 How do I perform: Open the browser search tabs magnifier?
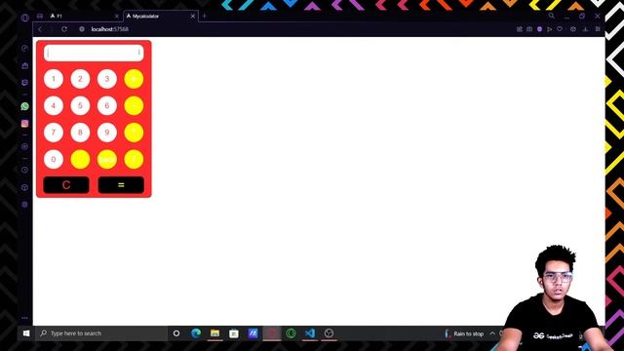[551, 16]
